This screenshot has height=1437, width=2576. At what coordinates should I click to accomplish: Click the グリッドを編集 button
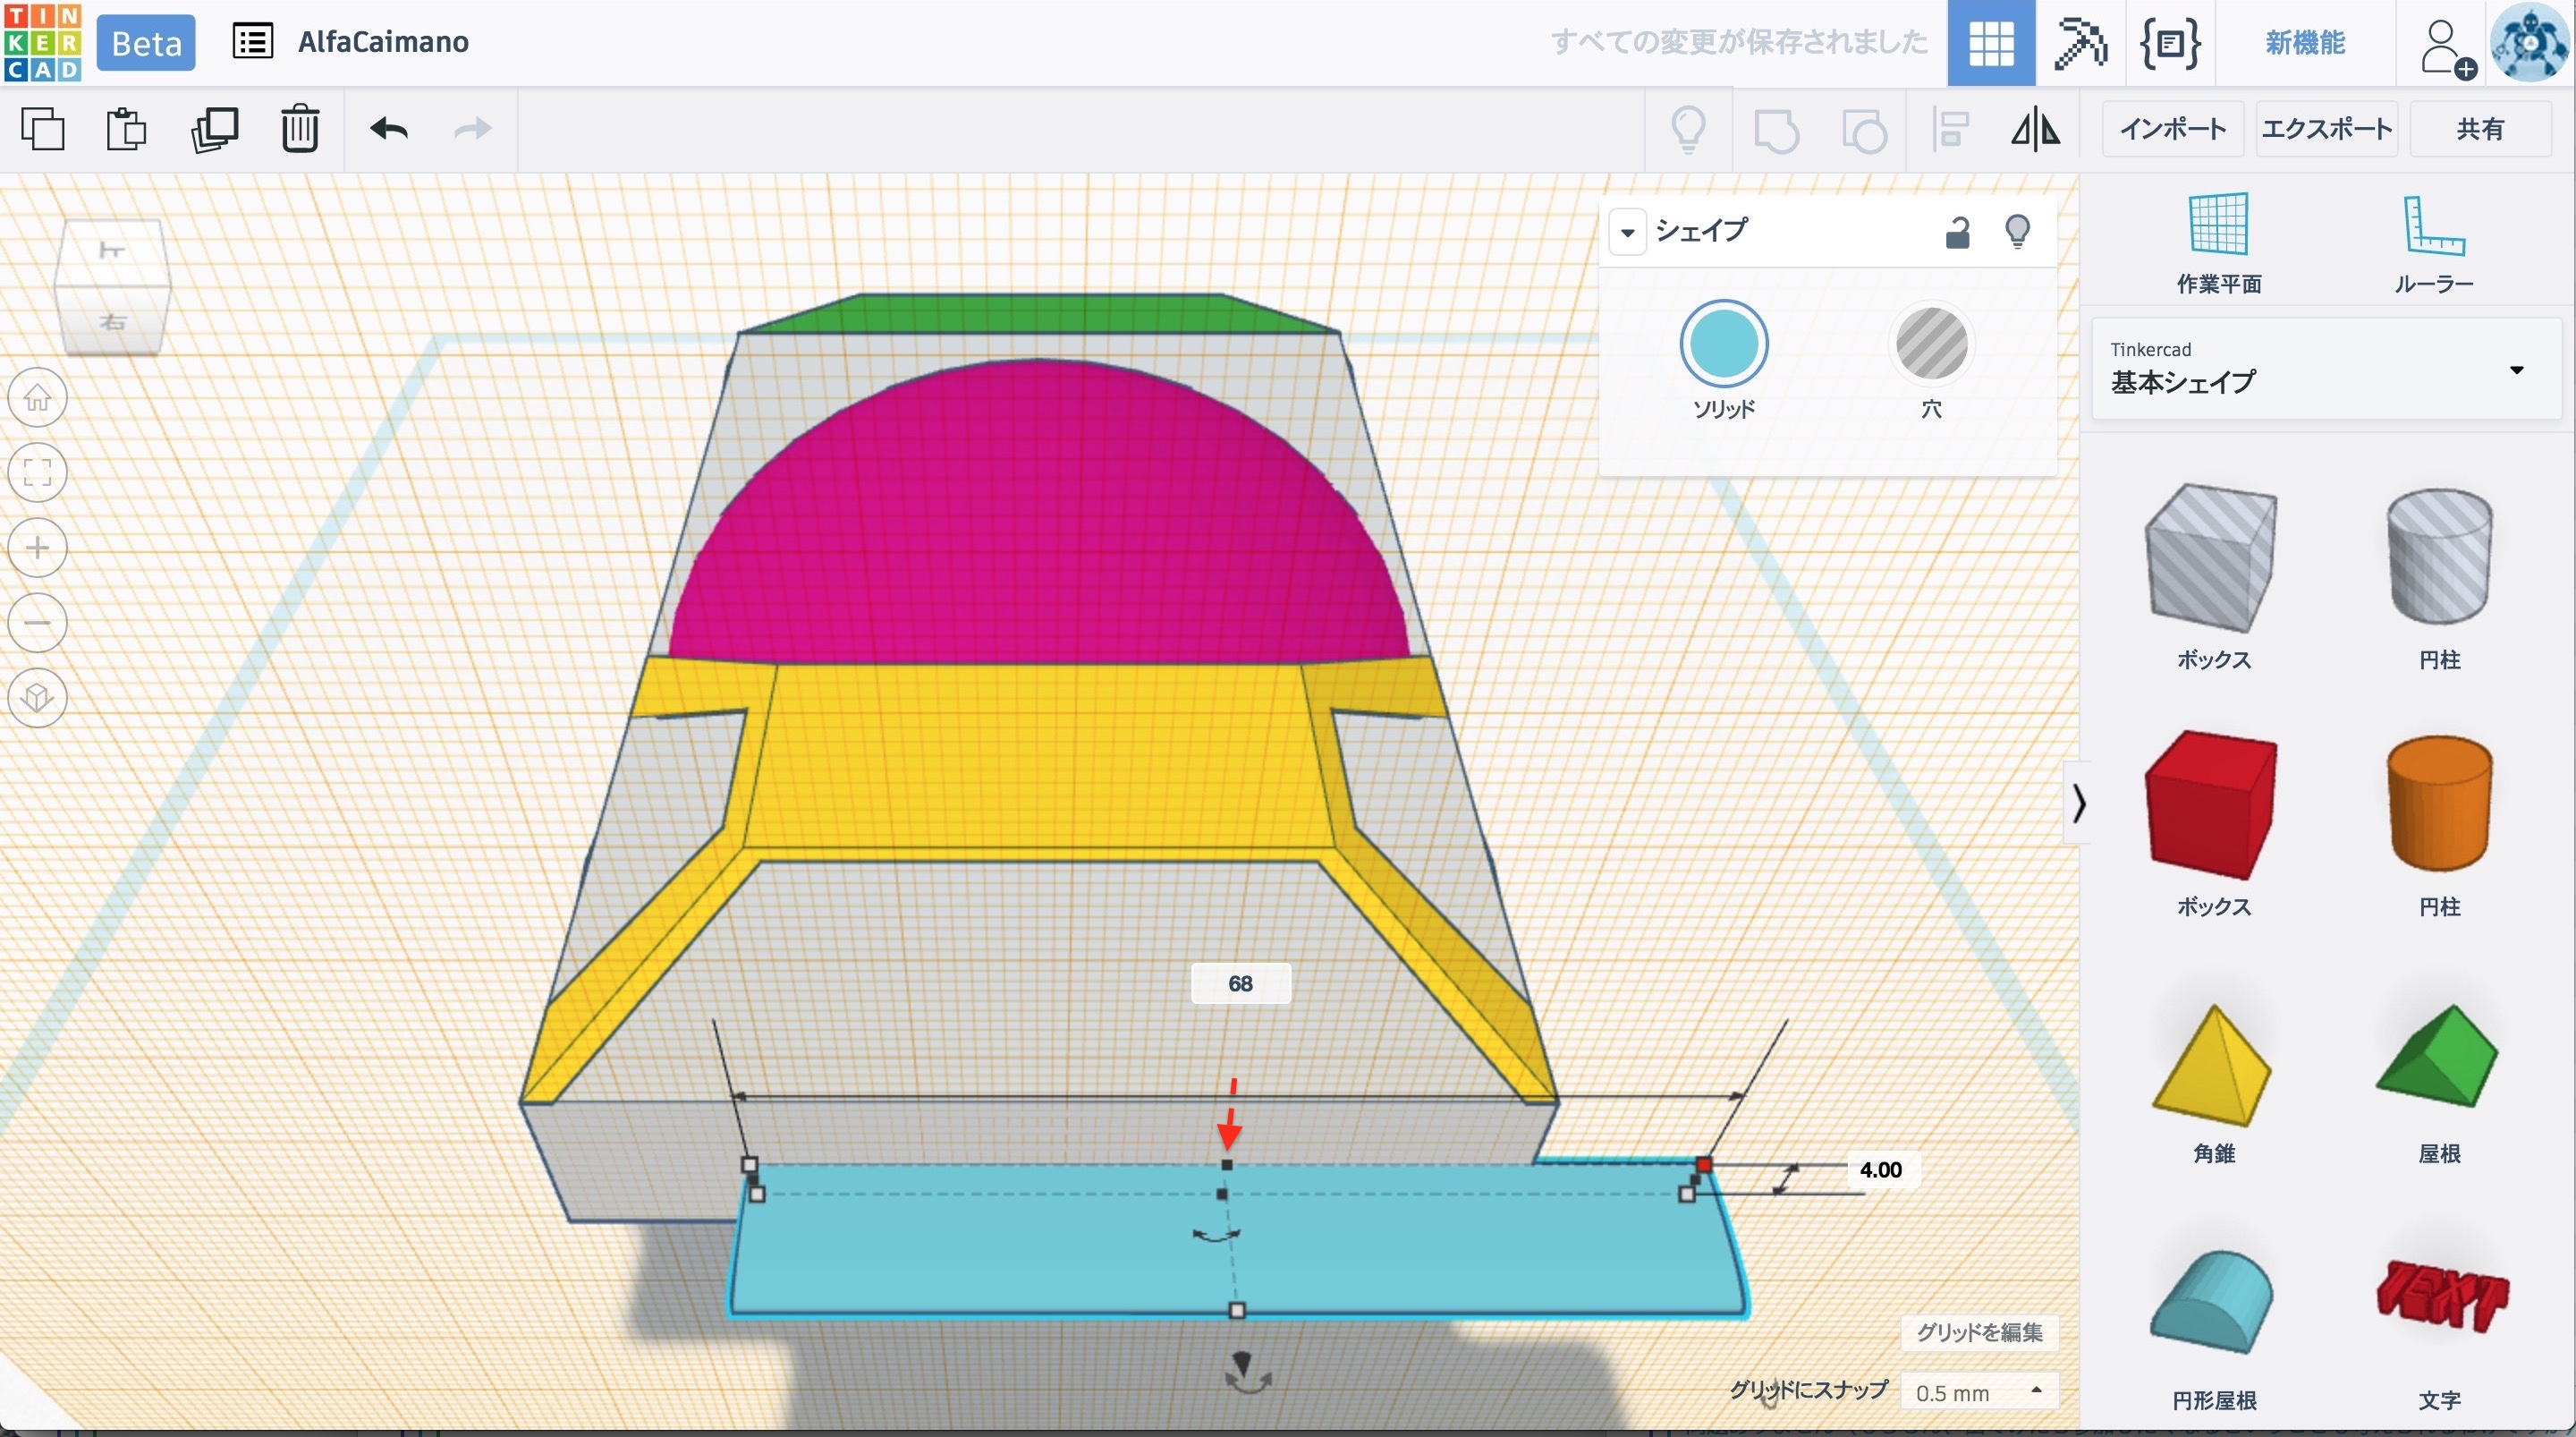pyautogui.click(x=1979, y=1332)
